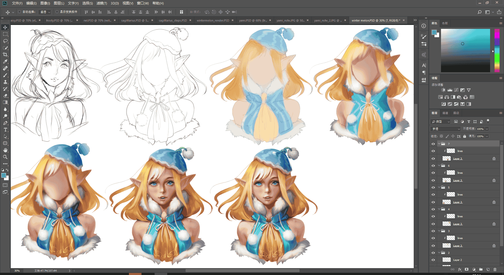Select the Rectangular Marquee tool
The height and width of the screenshot is (275, 504).
[5, 34]
